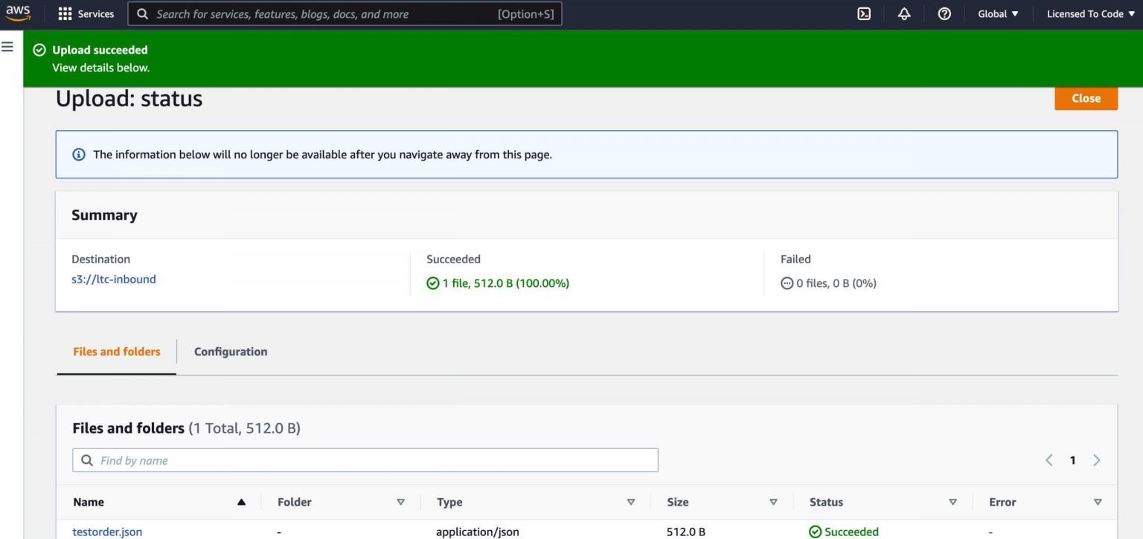This screenshot has height=539, width=1143.
Task: Open the testorder.json file link
Action: (107, 532)
